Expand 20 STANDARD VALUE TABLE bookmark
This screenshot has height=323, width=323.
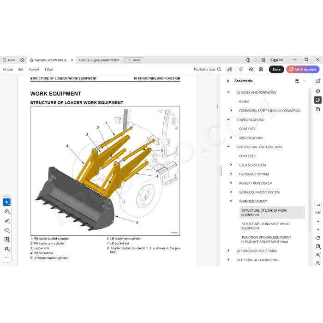pyautogui.click(x=228, y=251)
